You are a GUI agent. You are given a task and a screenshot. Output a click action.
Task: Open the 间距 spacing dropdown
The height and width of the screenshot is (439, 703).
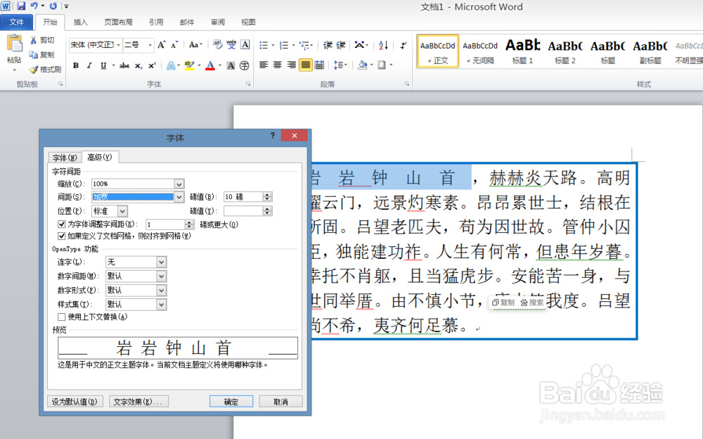[179, 196]
